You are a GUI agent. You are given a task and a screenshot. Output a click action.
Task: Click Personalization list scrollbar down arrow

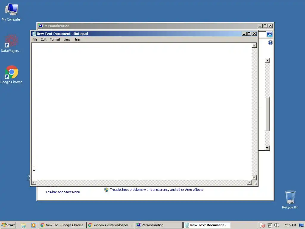pyautogui.click(x=267, y=148)
